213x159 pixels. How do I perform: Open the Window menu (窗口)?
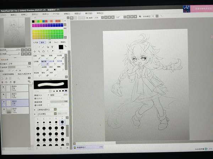pyautogui.click(x=89, y=13)
